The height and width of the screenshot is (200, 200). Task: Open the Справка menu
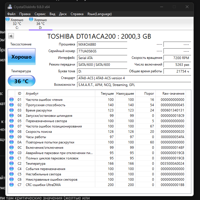[x=77, y=14]
